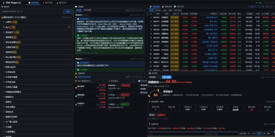Toggle the 全部 filter chip
The height and width of the screenshot is (137, 275).
pos(151,10)
